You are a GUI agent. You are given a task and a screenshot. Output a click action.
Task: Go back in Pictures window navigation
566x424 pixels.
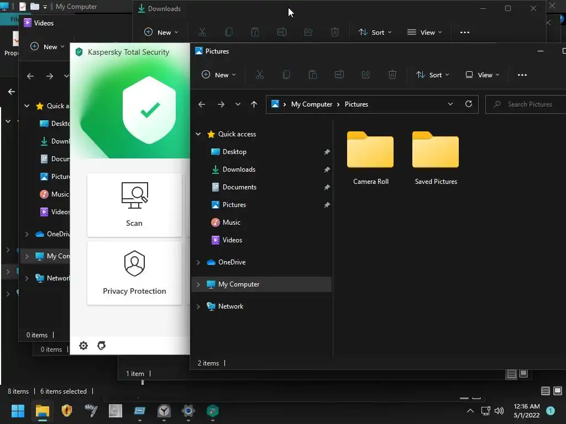click(x=202, y=104)
